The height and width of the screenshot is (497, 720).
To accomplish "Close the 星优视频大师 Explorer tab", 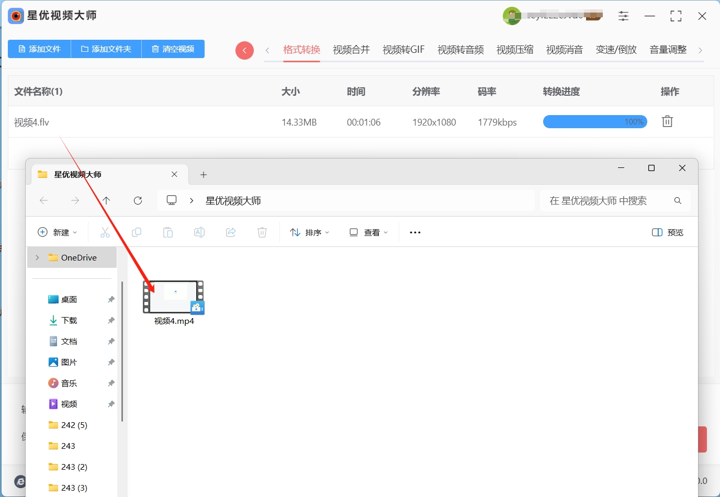I will tap(174, 174).
